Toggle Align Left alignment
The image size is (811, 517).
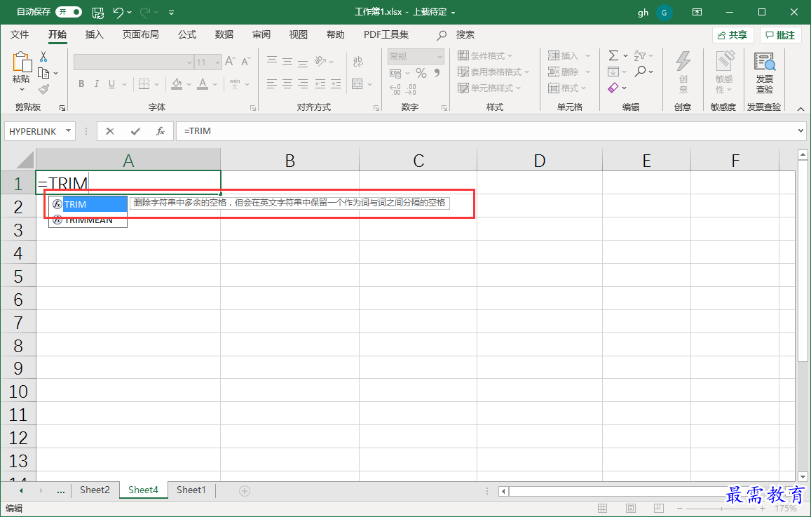[272, 84]
